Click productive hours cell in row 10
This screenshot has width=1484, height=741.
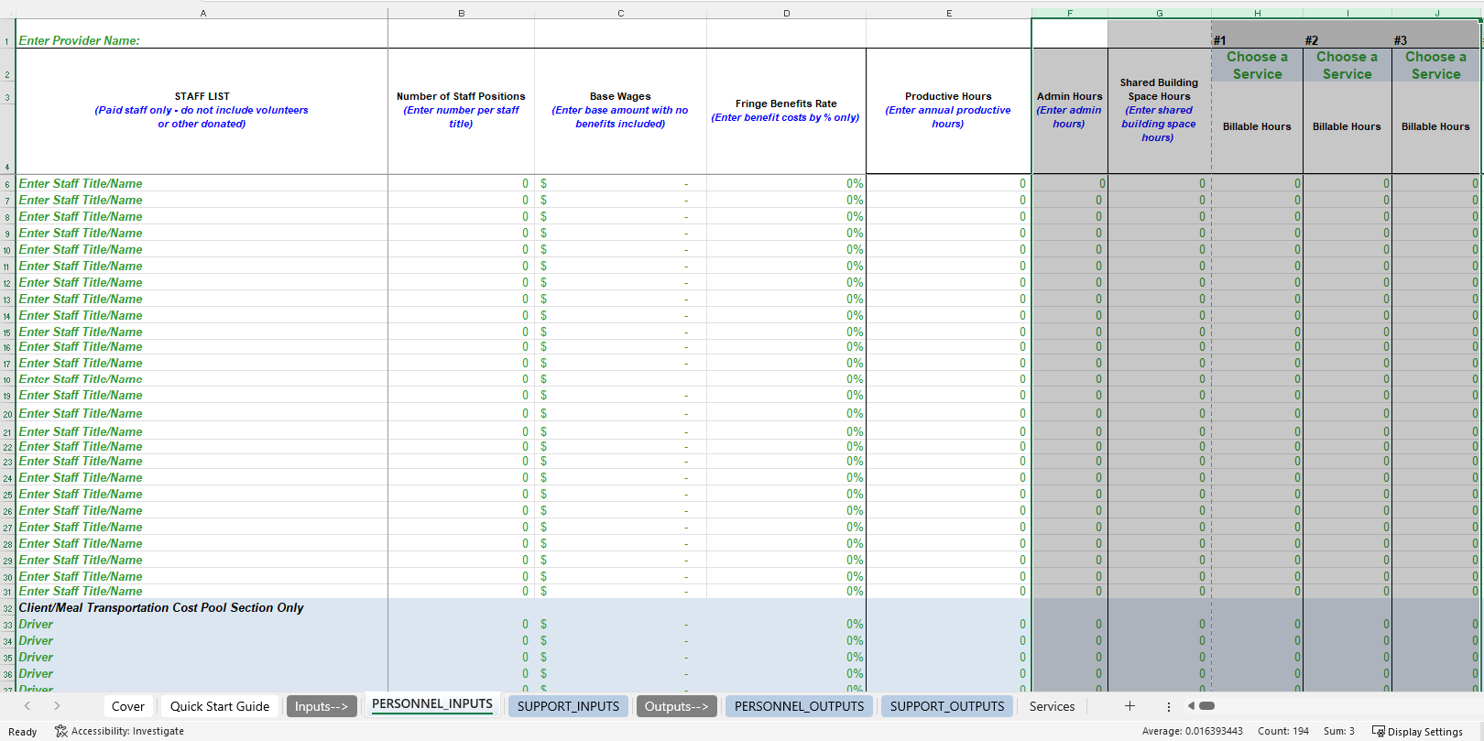(948, 249)
